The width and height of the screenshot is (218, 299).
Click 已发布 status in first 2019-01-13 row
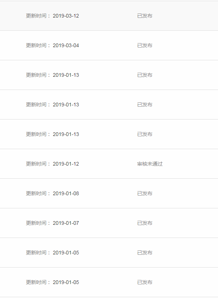click(145, 75)
